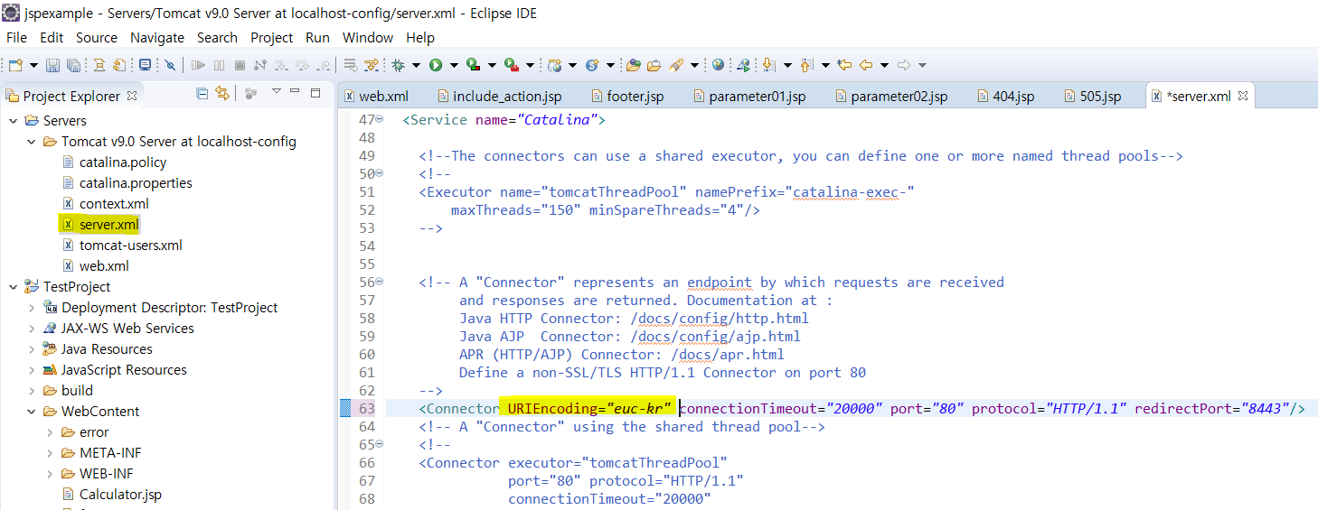This screenshot has height=510, width=1318.
Task: Open the Navigate menu
Action: coord(157,37)
